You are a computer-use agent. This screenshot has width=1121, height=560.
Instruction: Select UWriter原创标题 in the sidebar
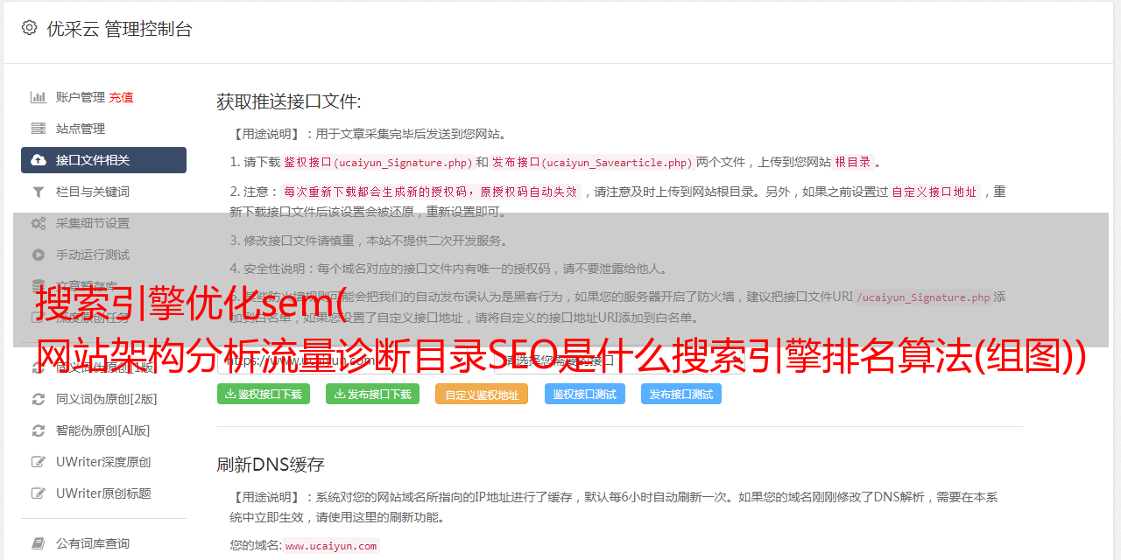pos(103,493)
